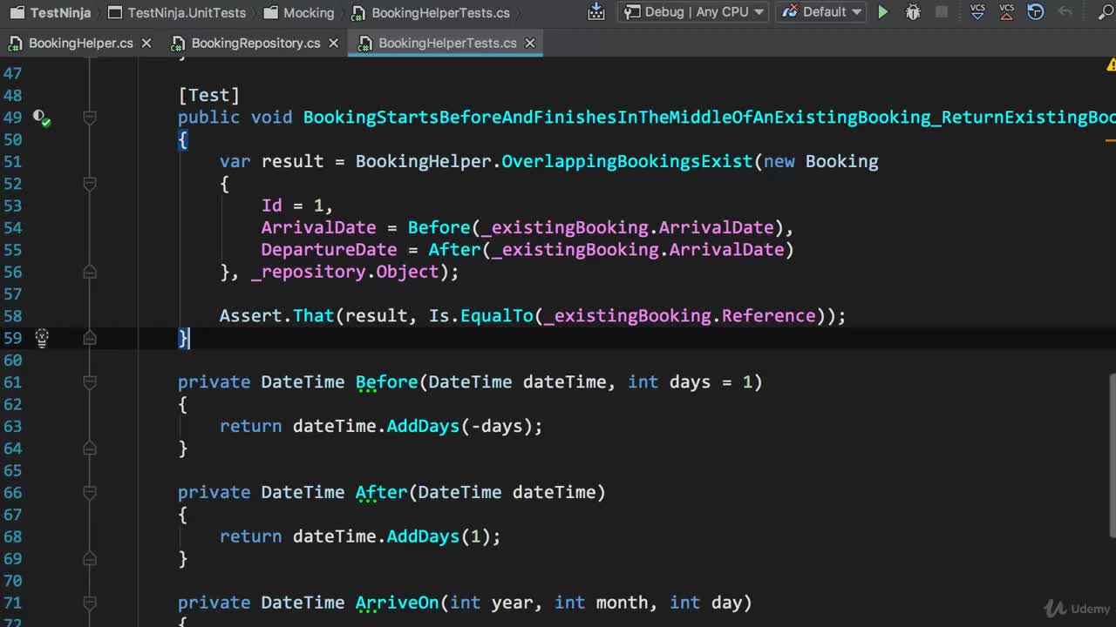Click the TestNinja breadcrumb
1116x627 pixels.
point(50,13)
